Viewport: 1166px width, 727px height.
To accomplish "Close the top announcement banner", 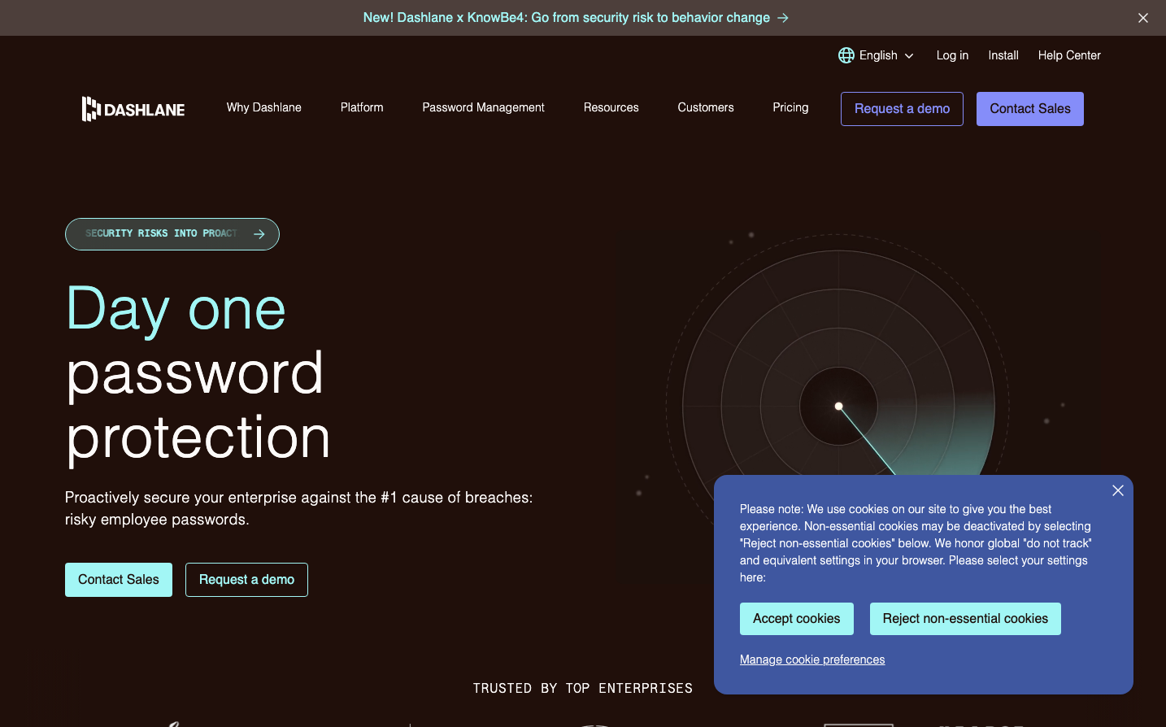I will [x=1142, y=18].
